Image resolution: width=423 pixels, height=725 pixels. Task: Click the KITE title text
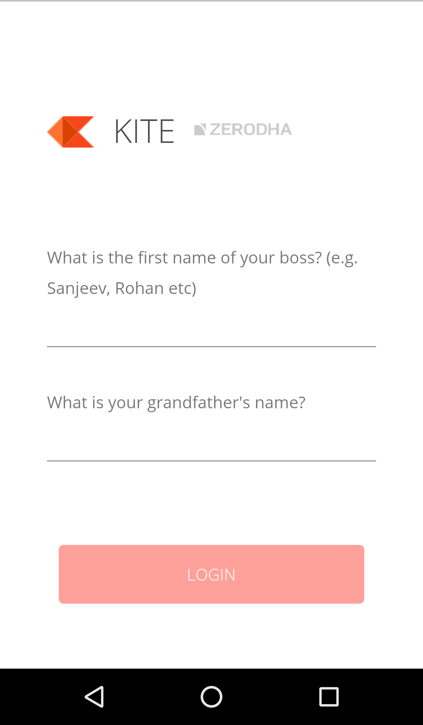tap(144, 132)
